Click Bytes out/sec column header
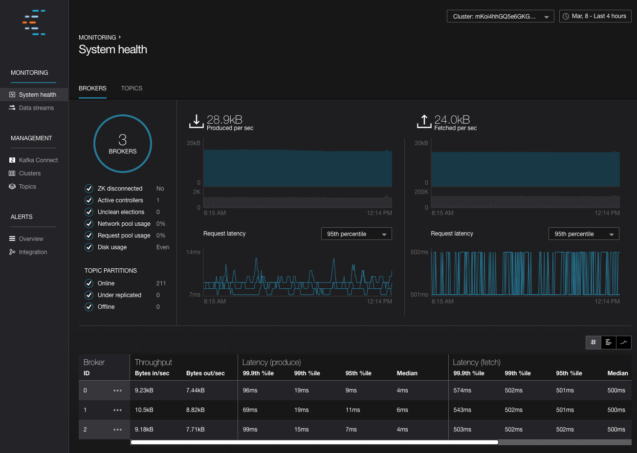The image size is (637, 453). pyautogui.click(x=205, y=373)
